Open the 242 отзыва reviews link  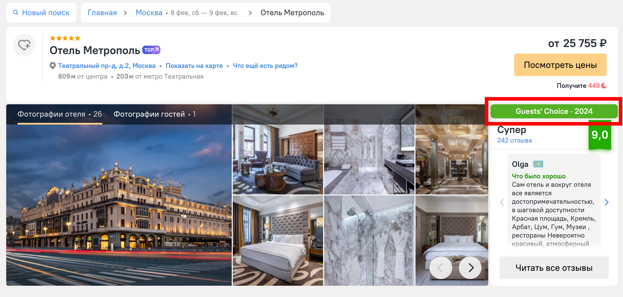[x=514, y=140]
